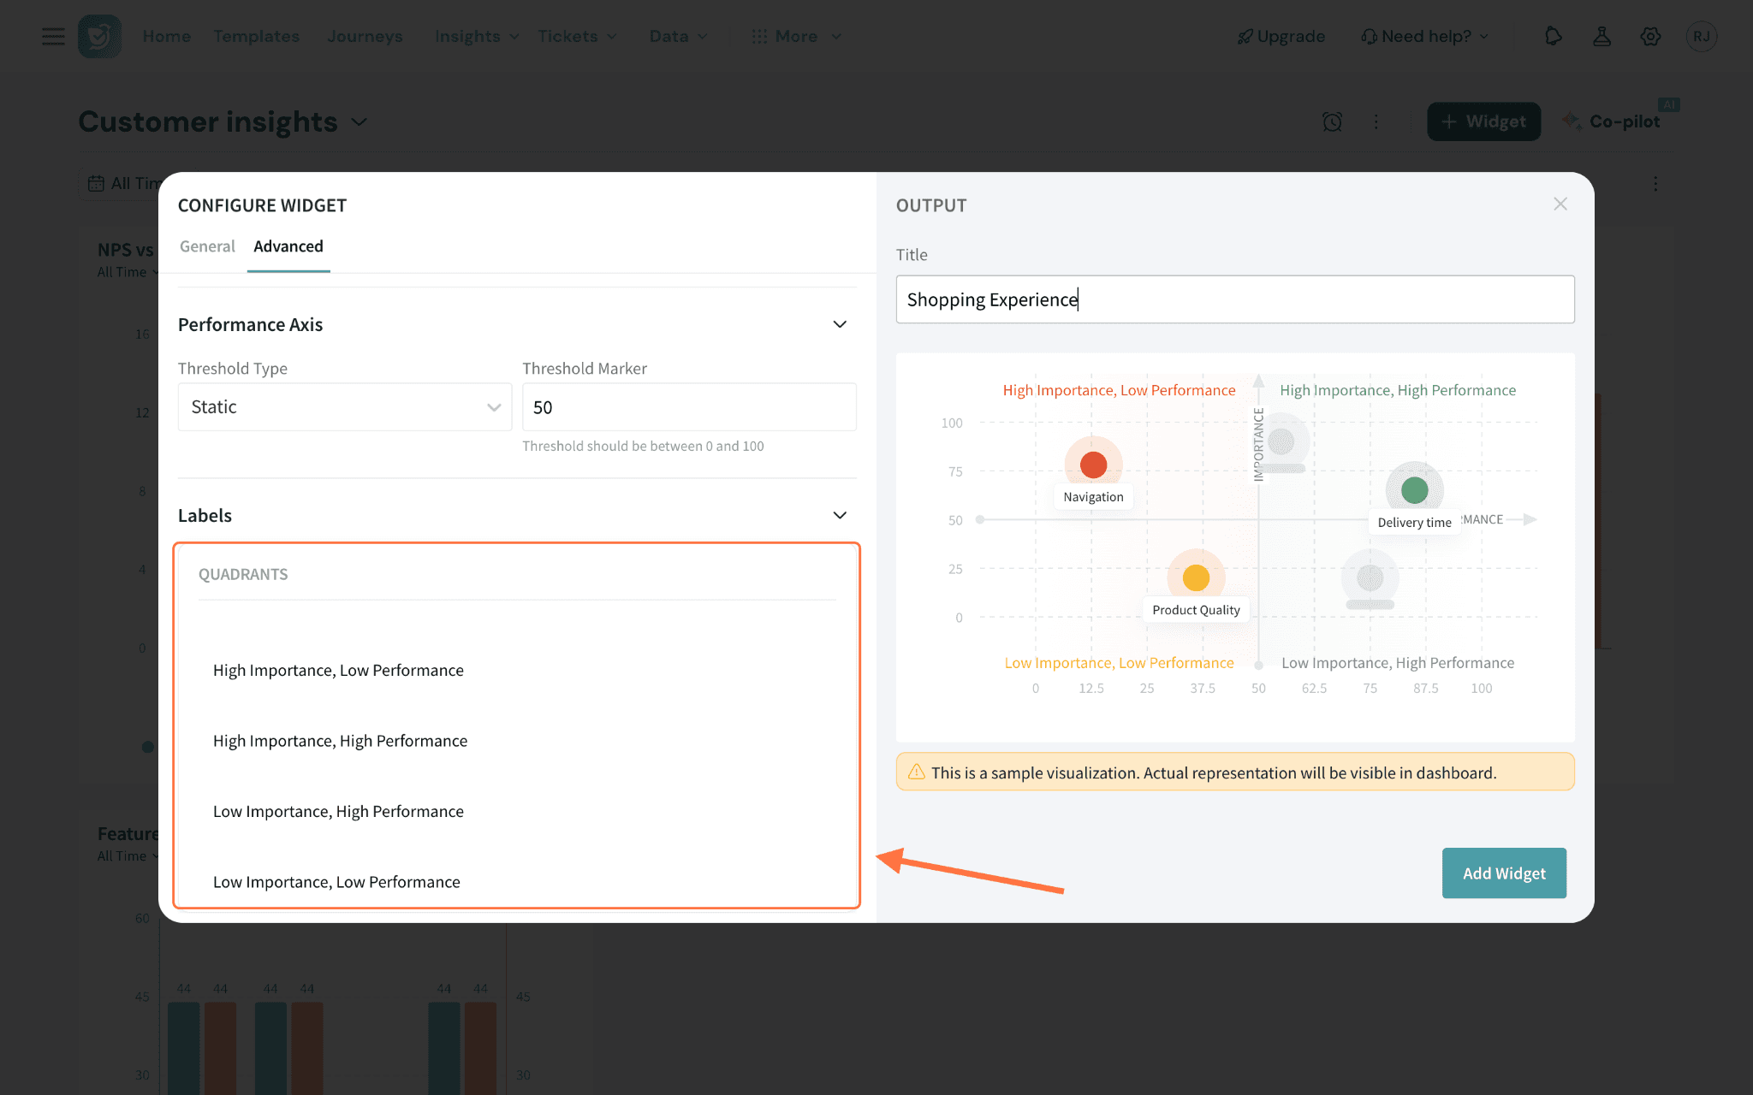The image size is (1753, 1095).
Task: Open the Co-pilot AI button
Action: 1612,121
